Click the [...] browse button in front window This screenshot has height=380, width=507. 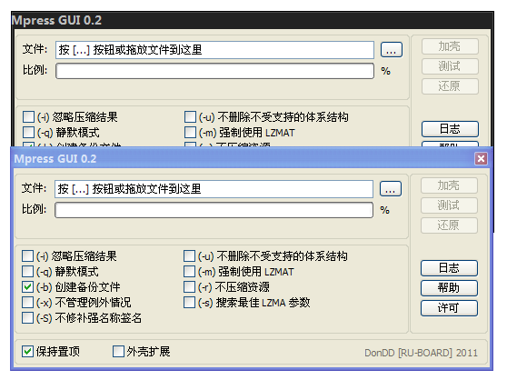(x=391, y=189)
